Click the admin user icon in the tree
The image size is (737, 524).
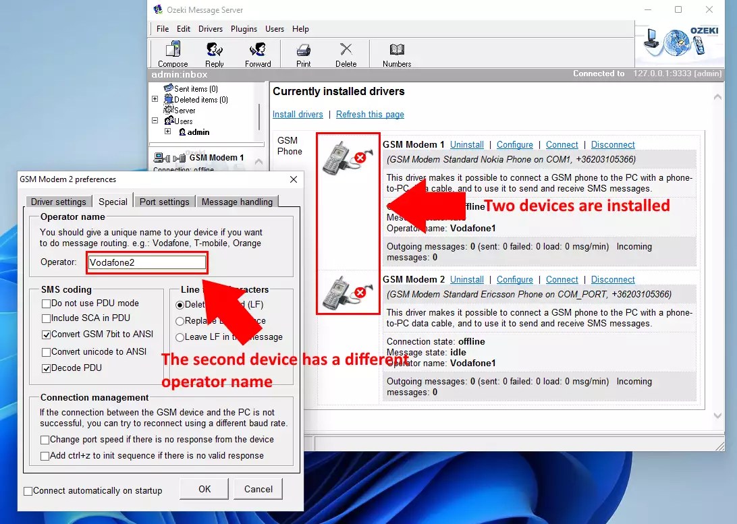point(182,132)
